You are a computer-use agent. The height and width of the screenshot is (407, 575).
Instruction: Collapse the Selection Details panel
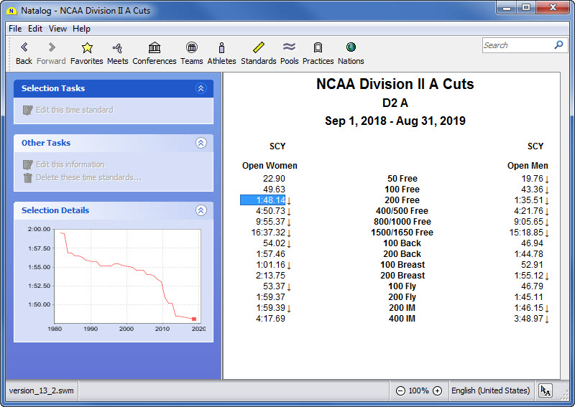point(201,210)
